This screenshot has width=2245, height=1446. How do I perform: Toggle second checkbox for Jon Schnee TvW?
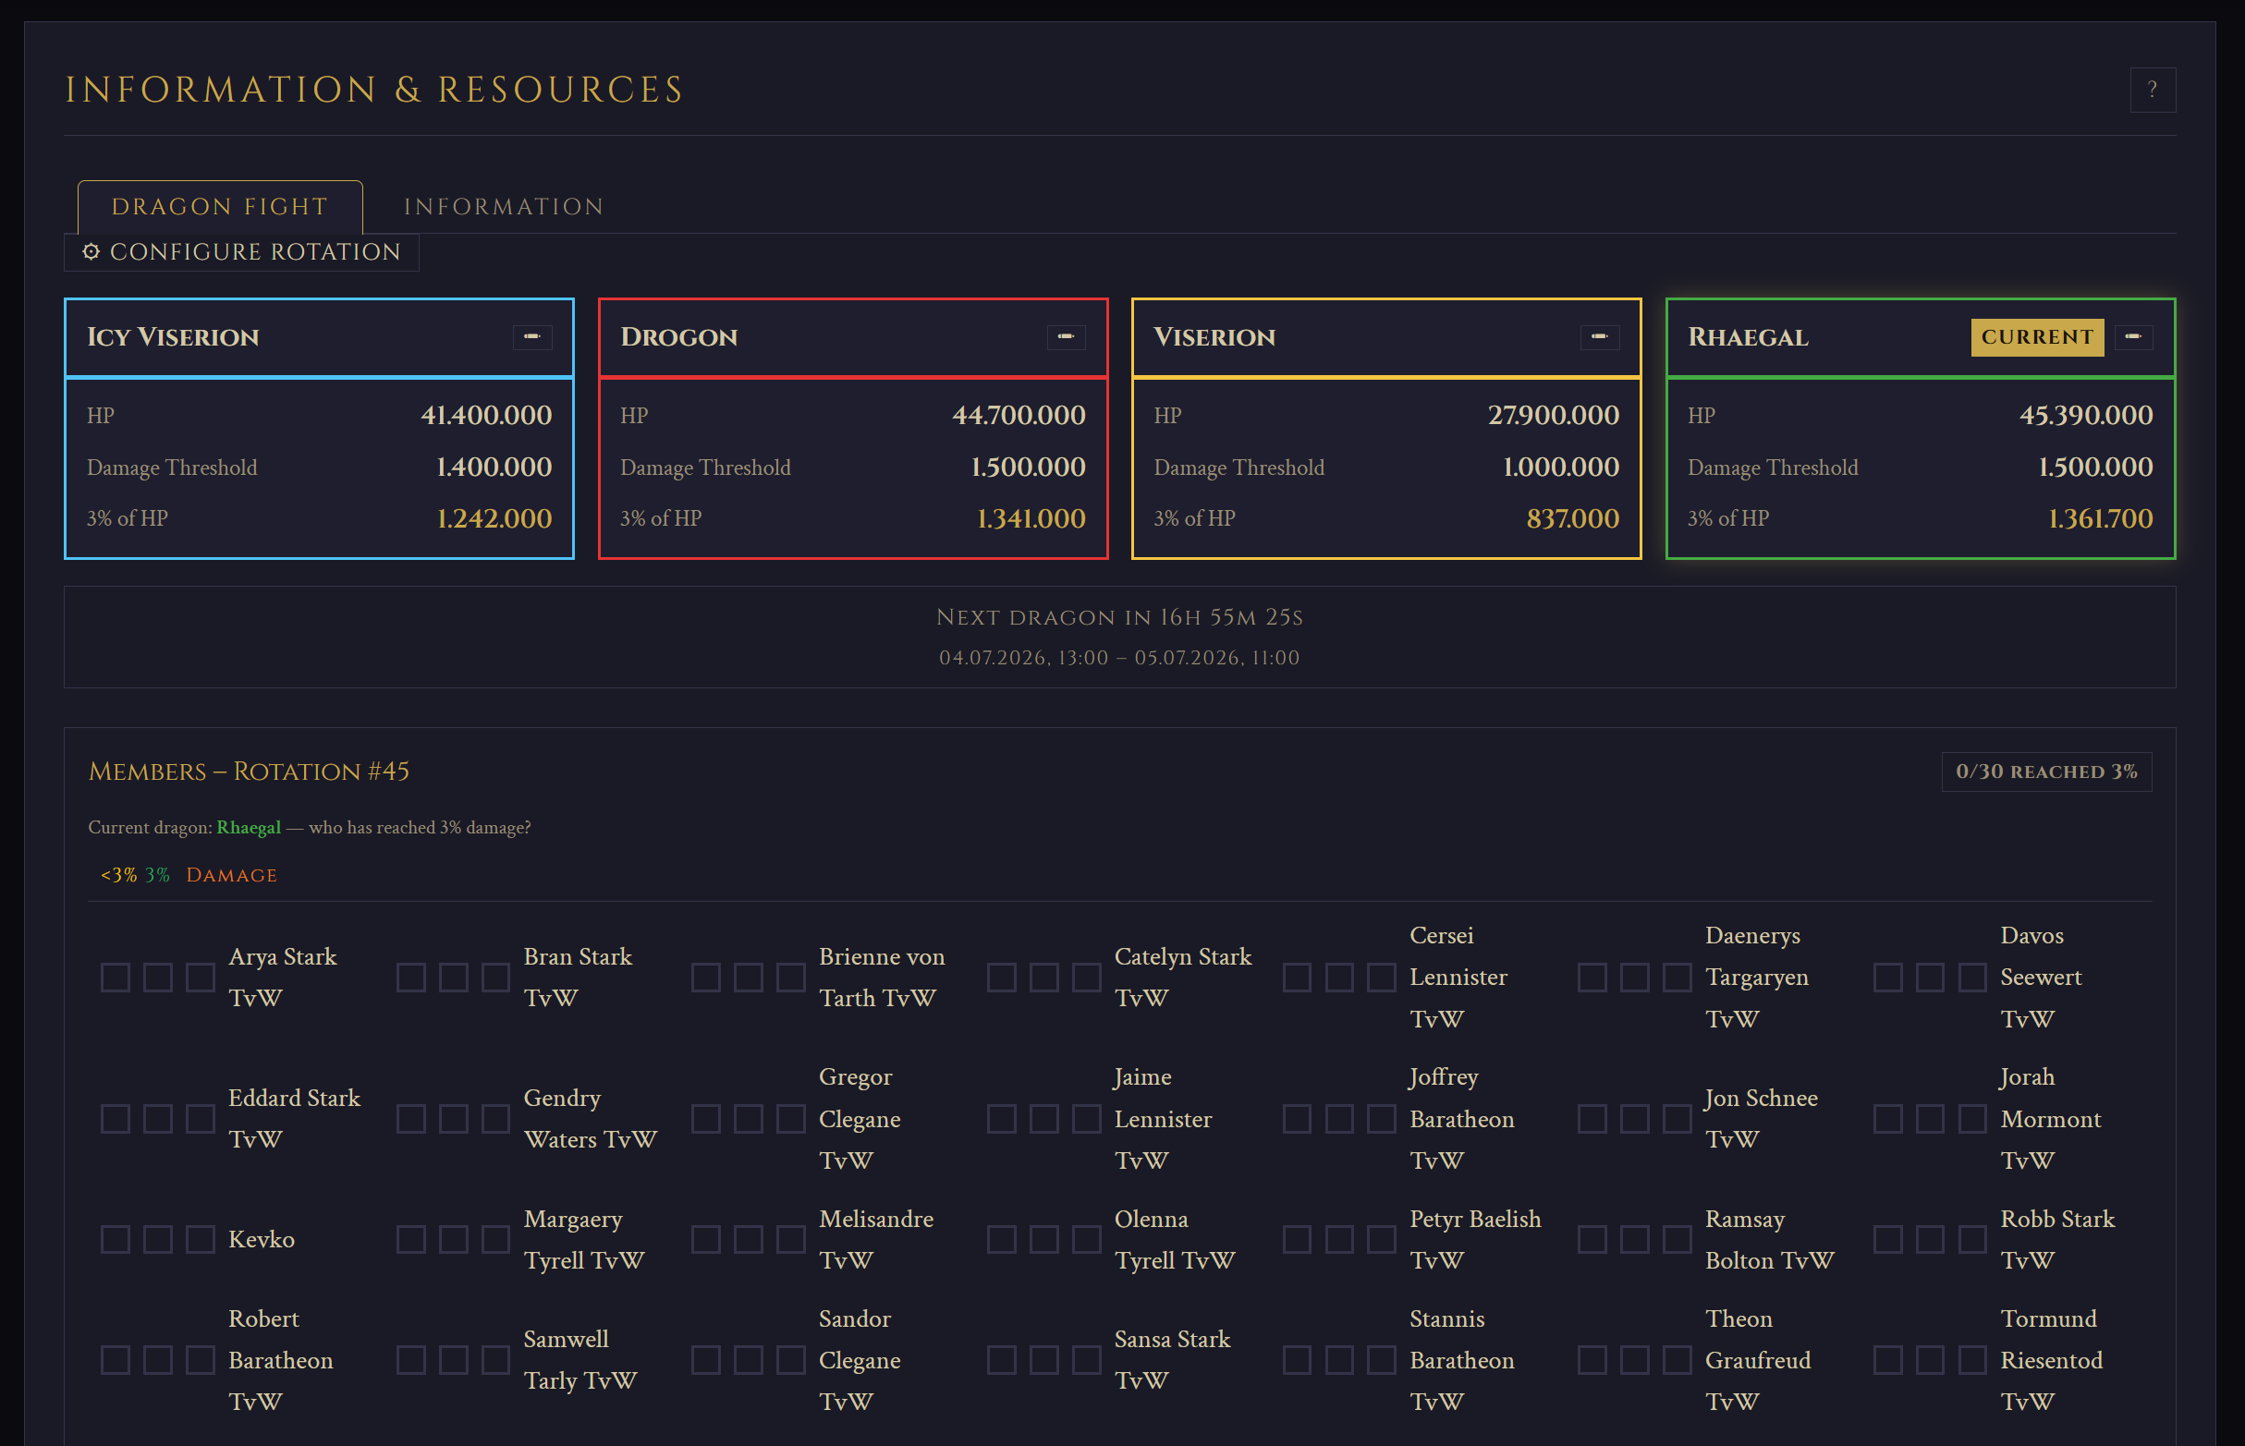tap(1634, 1119)
